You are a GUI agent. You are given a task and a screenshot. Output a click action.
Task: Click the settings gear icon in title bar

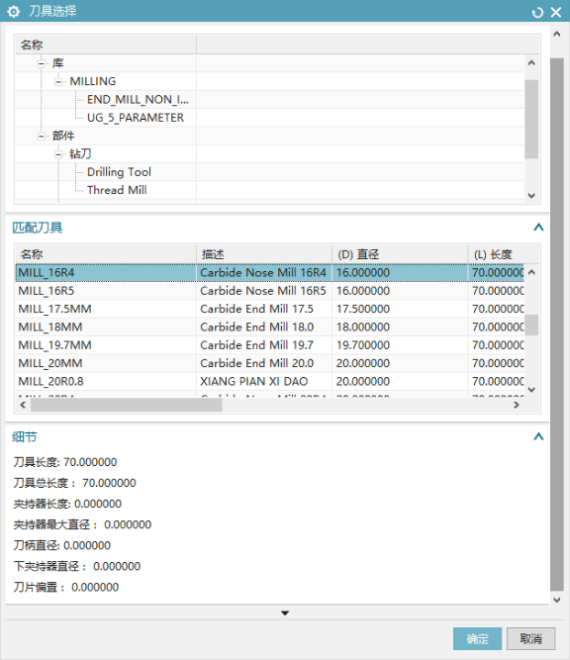pos(14,11)
